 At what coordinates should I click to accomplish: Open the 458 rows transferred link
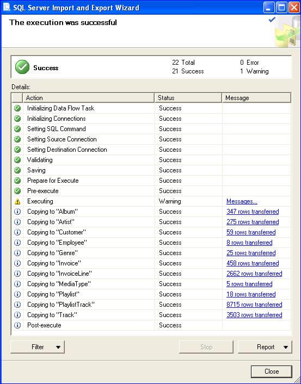[x=253, y=263]
